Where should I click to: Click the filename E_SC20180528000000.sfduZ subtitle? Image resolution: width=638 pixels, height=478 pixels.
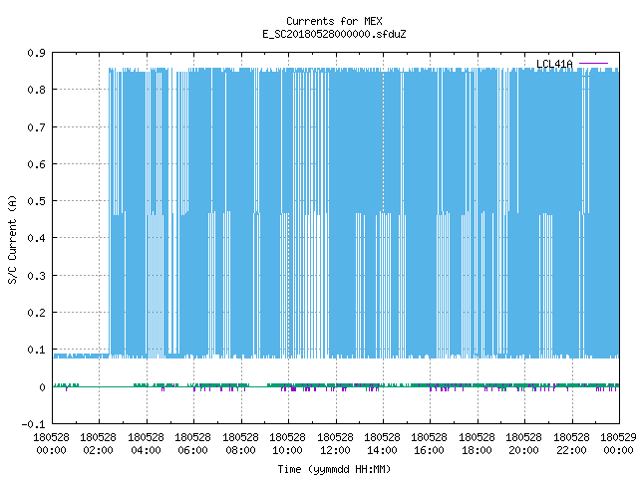click(x=334, y=34)
